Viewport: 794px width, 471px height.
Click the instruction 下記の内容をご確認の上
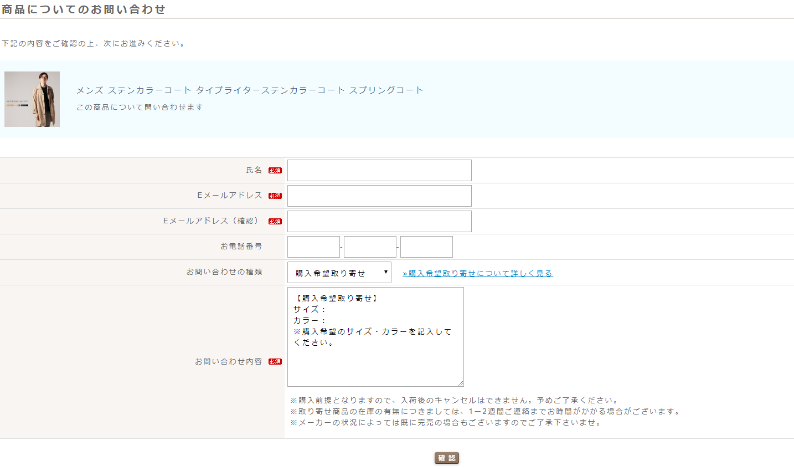94,43
